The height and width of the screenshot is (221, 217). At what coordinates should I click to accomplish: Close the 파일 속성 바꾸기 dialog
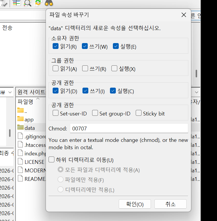184,15
